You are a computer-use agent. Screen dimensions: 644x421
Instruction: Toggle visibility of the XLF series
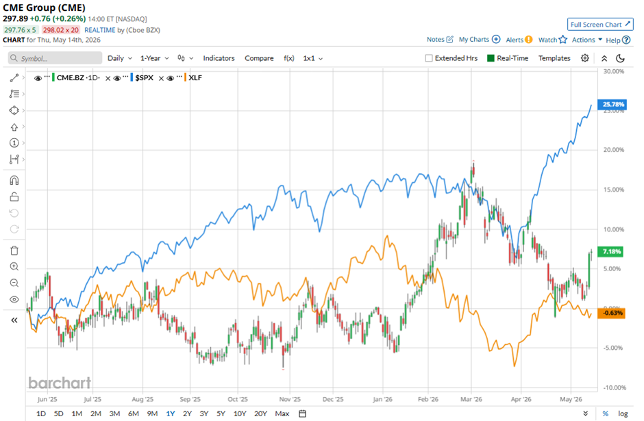(171, 78)
